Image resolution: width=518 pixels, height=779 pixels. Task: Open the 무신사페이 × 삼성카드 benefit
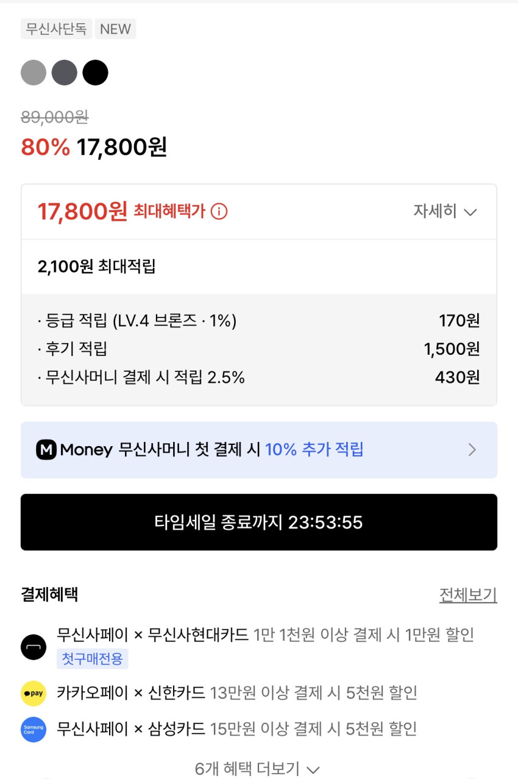(x=237, y=728)
